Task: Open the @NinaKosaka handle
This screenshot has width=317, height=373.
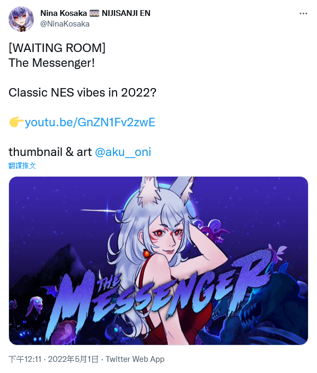Action: 65,24
